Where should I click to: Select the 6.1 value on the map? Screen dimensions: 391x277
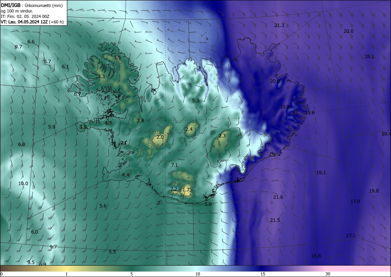65,66
